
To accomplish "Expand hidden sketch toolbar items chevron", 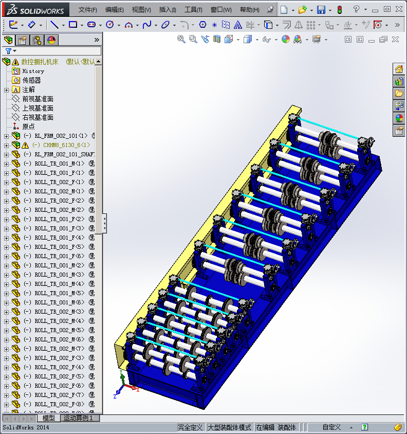I will 397,25.
